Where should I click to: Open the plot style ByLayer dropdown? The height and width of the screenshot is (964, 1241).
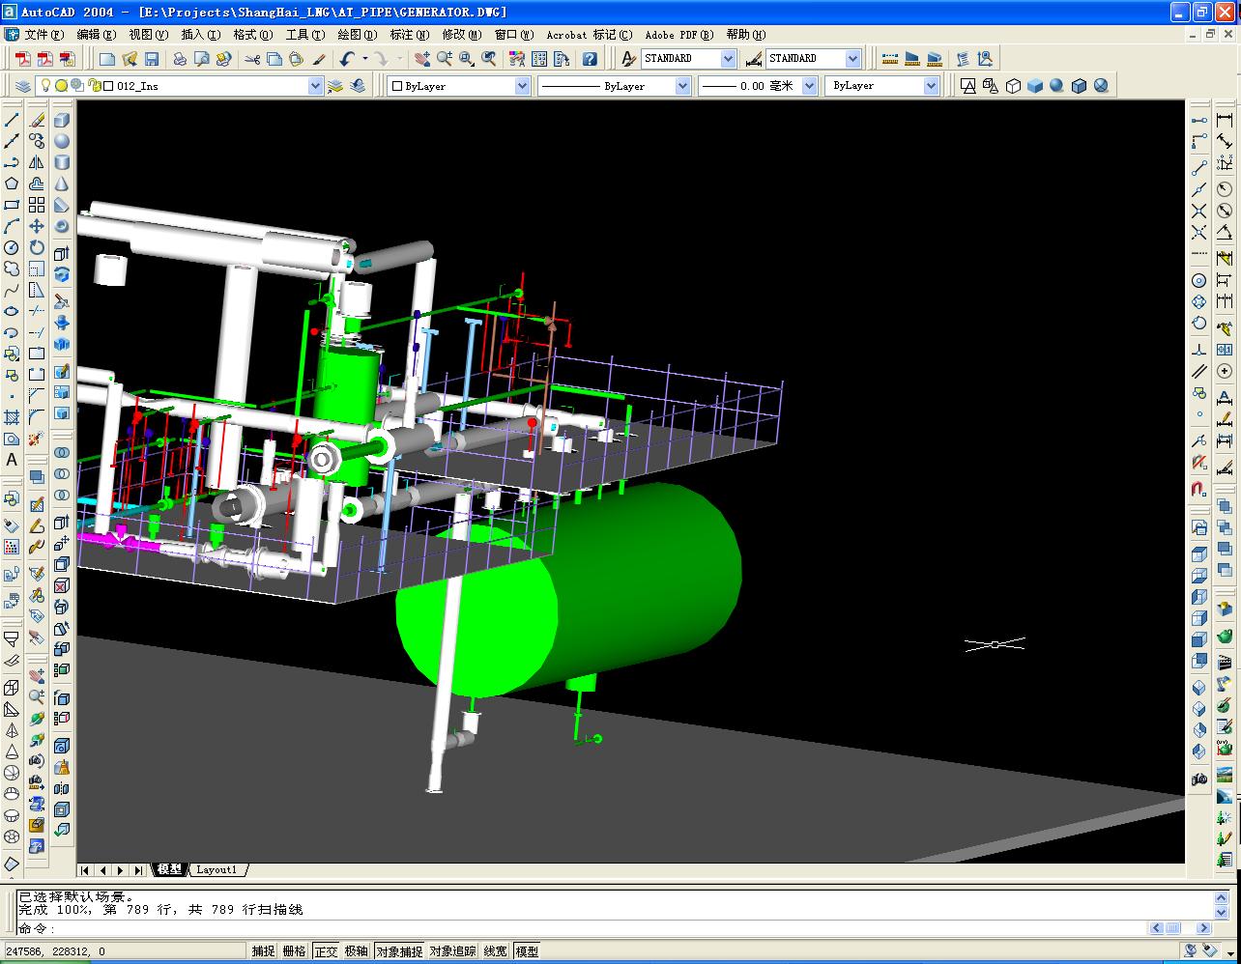pyautogui.click(x=931, y=86)
